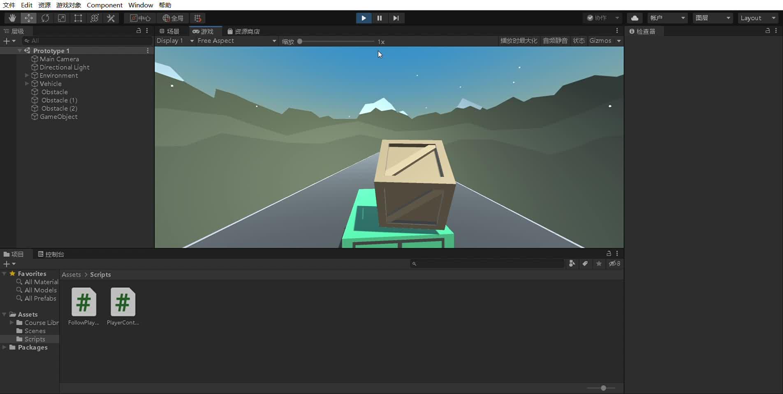Click the Project panel search field

click(x=487, y=264)
